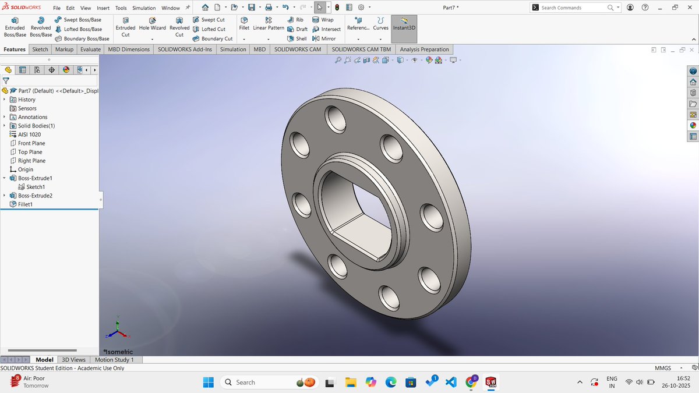This screenshot has height=393, width=699.
Task: Choose Swept Boss/Base feature
Action: point(78,20)
